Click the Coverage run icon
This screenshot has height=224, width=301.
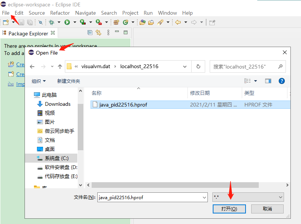pos(83,22)
